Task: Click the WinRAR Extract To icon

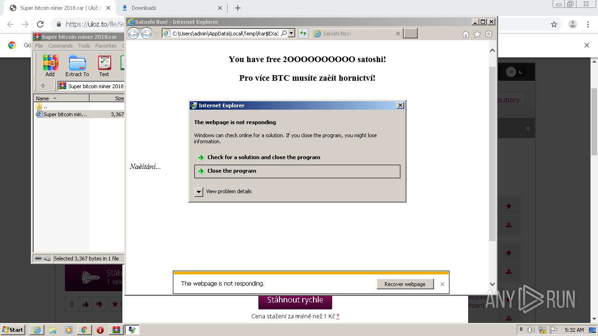Action: 77,66
